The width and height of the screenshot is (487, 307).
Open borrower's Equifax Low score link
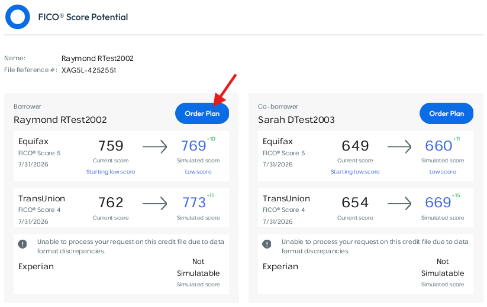(x=198, y=172)
